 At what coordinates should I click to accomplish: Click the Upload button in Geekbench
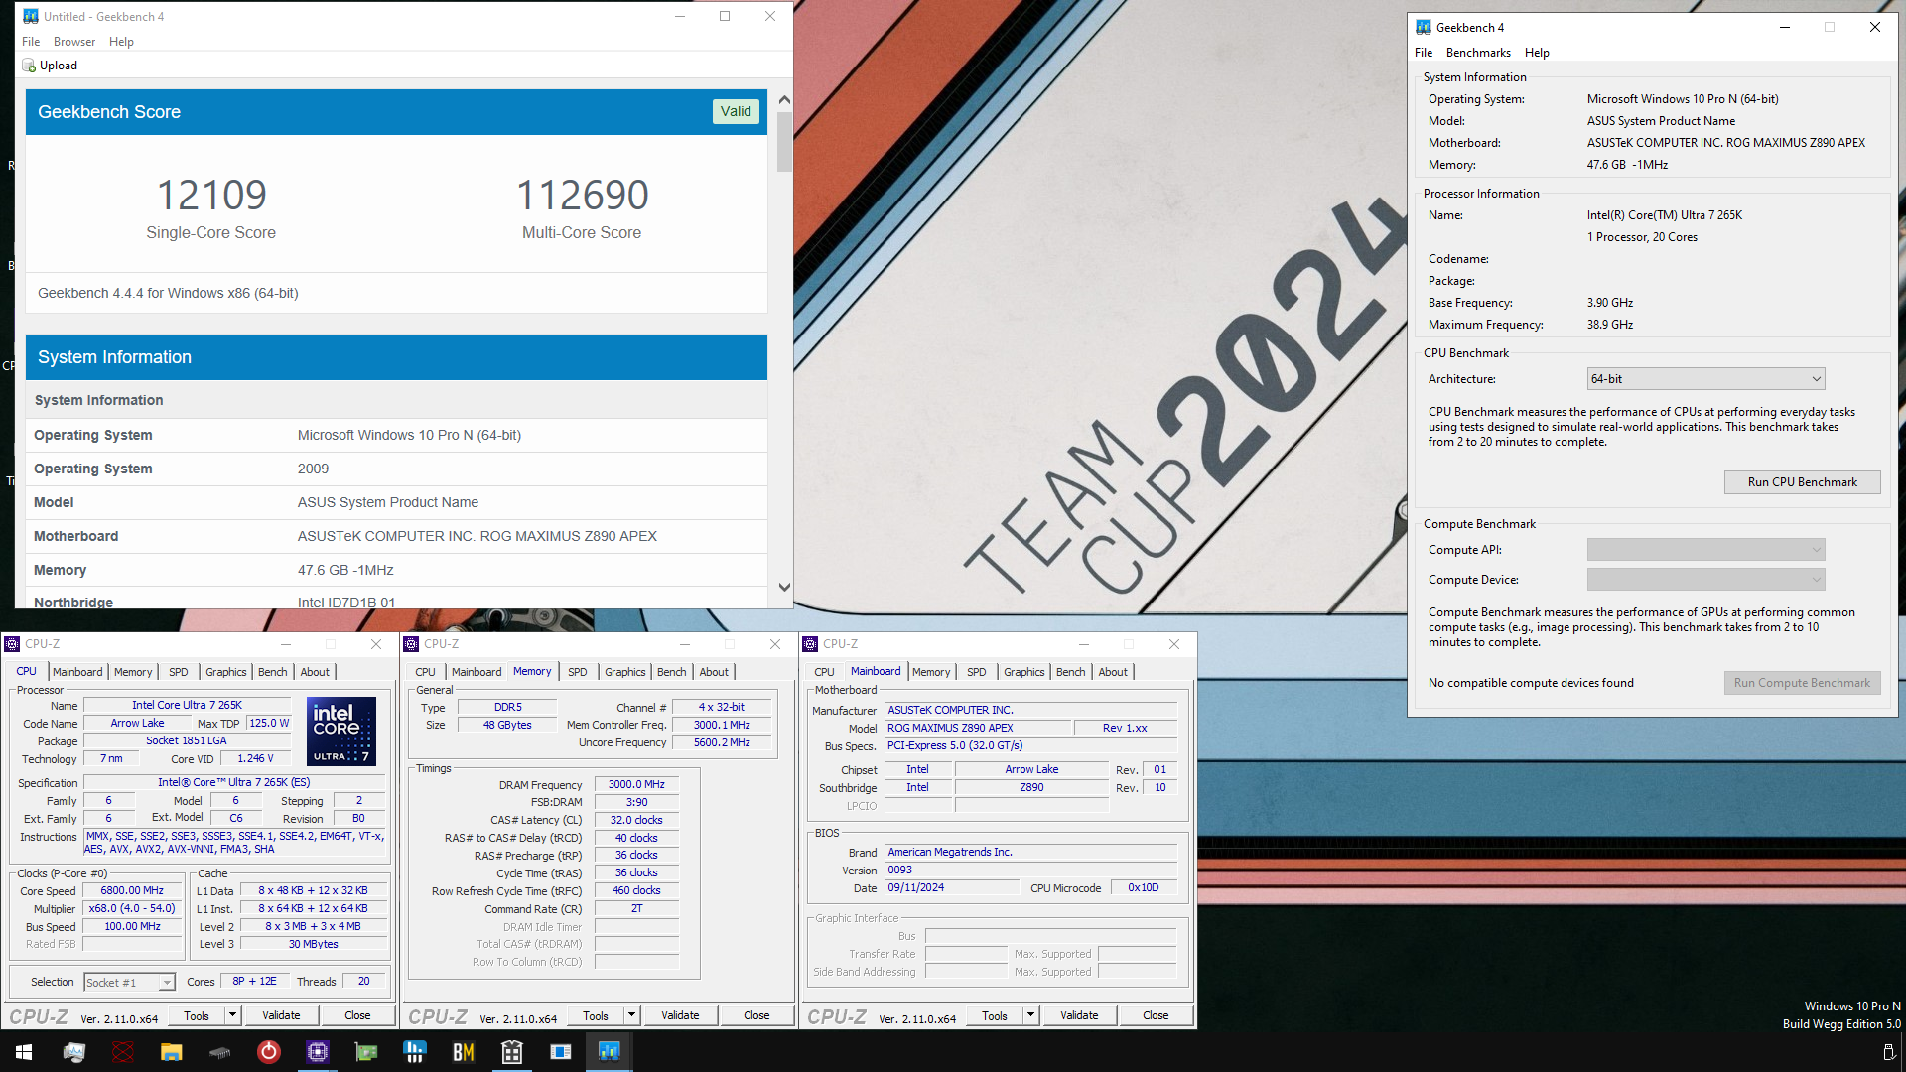[x=50, y=66]
